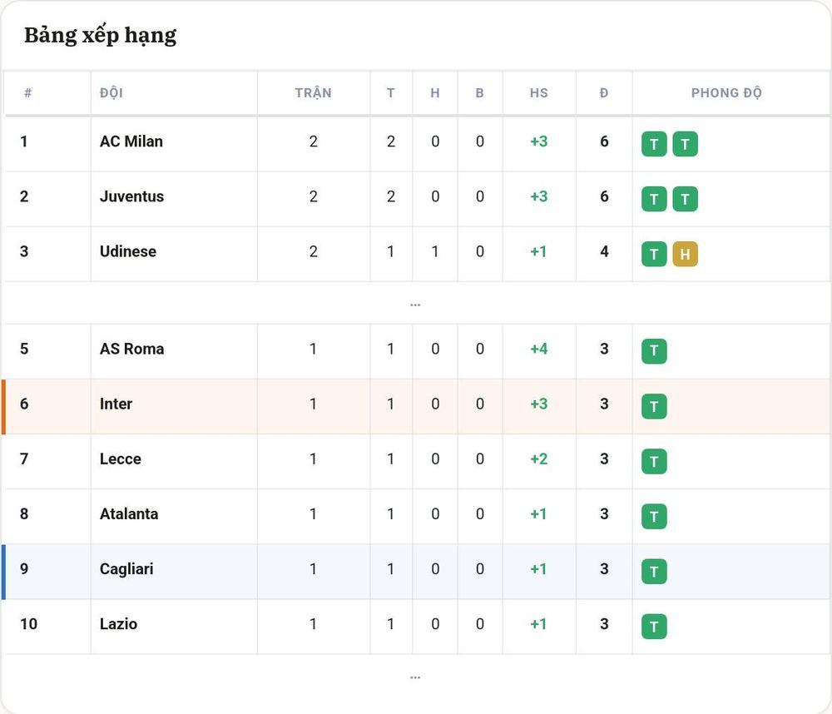Click Juventus's second green T form badge
832x714 pixels.
tap(685, 199)
